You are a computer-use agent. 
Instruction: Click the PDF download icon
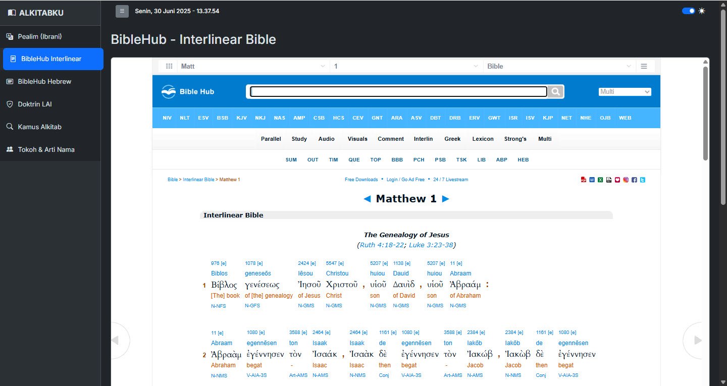(x=584, y=180)
